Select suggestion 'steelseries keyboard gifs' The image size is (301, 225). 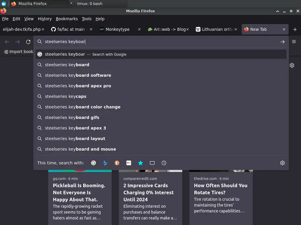161,117
